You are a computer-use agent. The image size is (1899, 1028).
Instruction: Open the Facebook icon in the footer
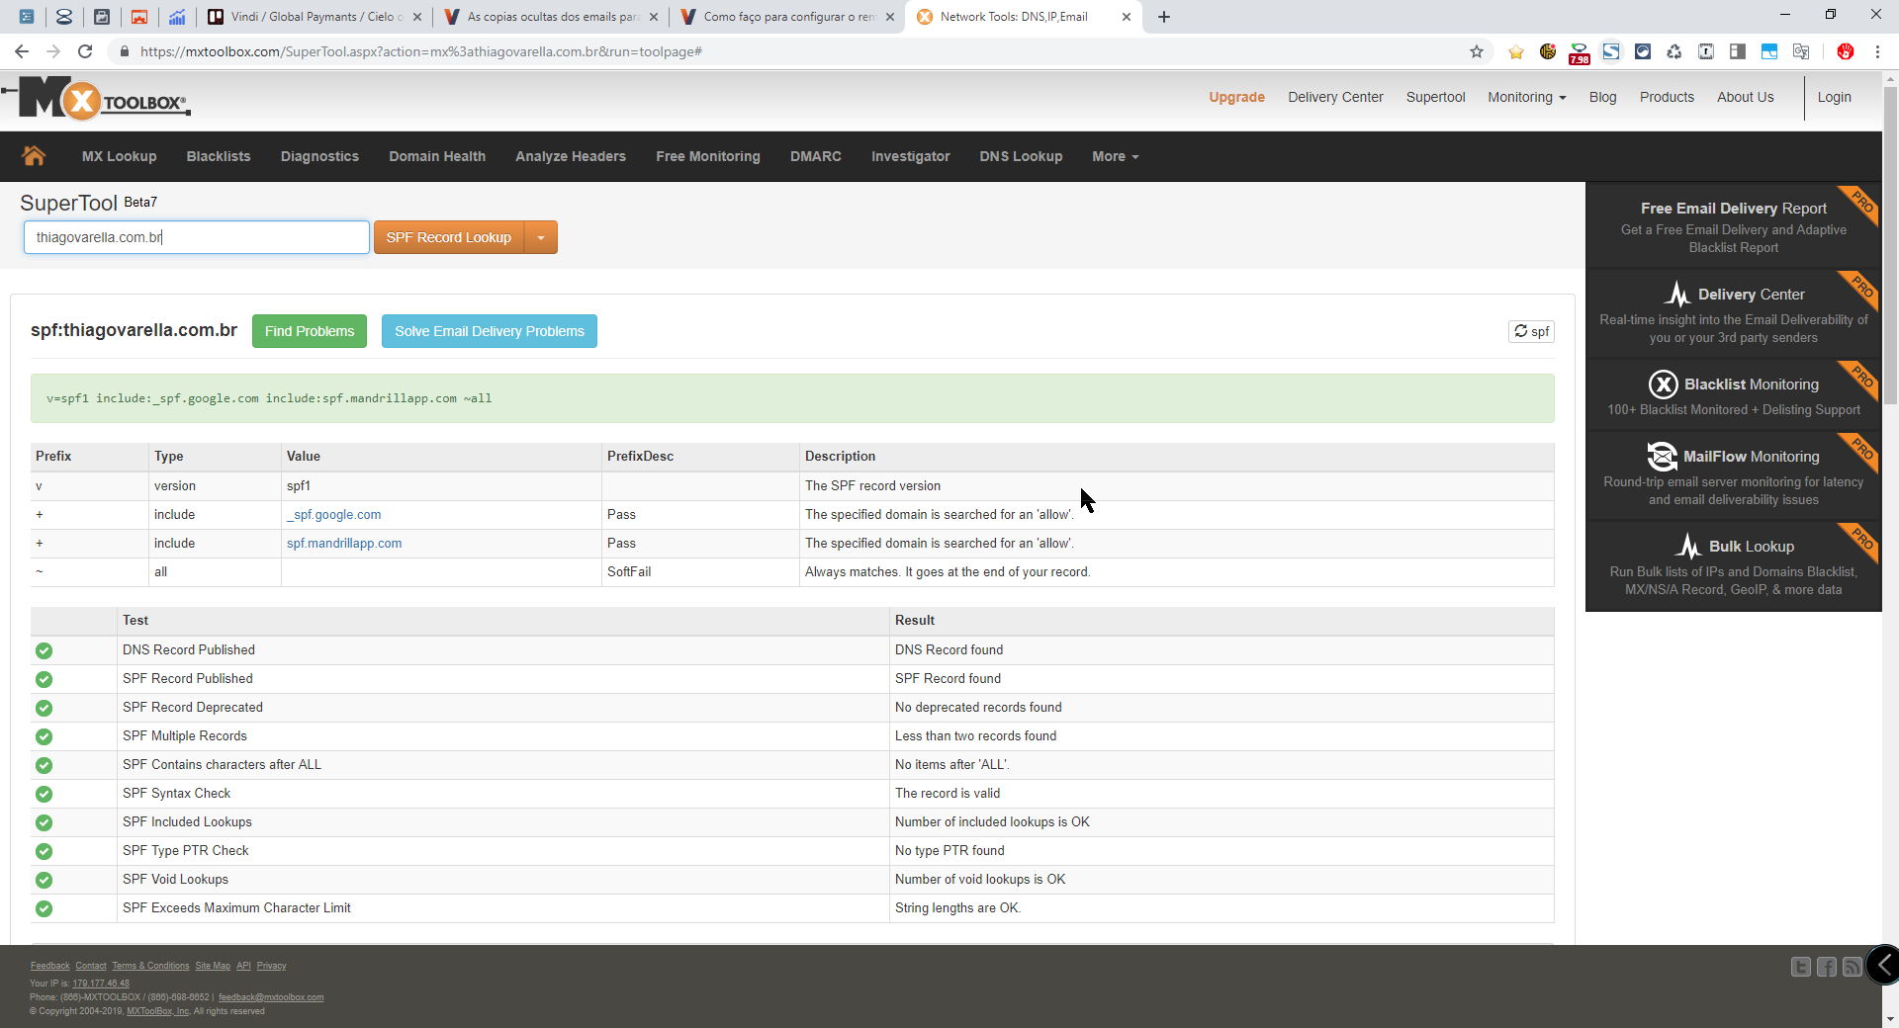(x=1827, y=967)
